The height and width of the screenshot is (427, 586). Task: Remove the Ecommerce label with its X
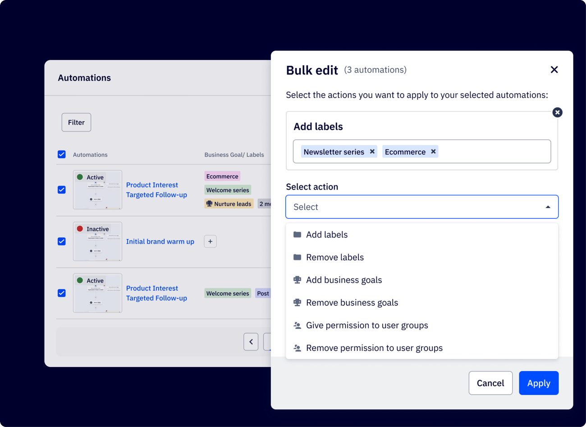[433, 151]
